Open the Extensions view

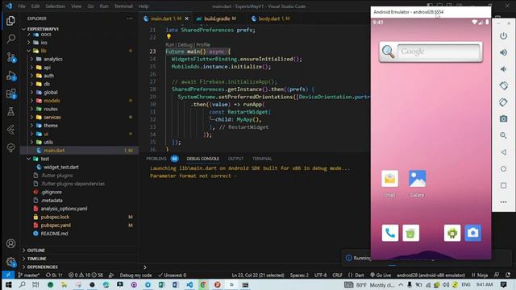click(x=10, y=93)
